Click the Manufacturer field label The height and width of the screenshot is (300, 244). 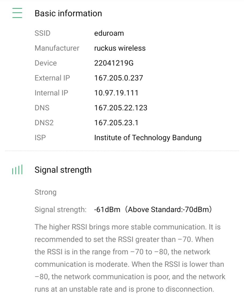click(57, 48)
